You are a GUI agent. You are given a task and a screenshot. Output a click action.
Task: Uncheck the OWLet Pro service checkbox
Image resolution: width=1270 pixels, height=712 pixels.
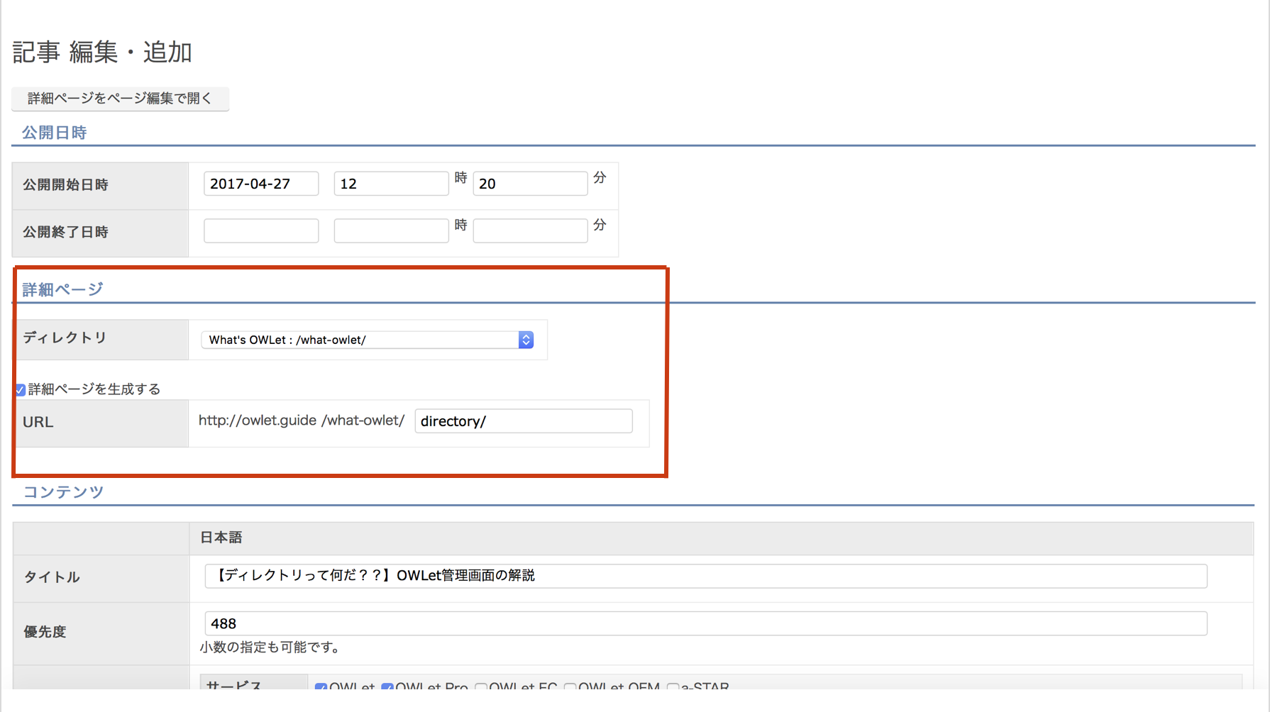coord(387,686)
